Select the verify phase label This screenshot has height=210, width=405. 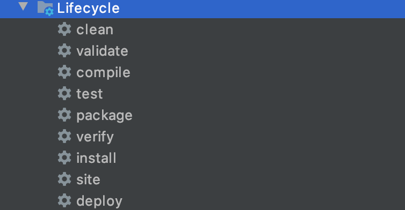click(95, 137)
